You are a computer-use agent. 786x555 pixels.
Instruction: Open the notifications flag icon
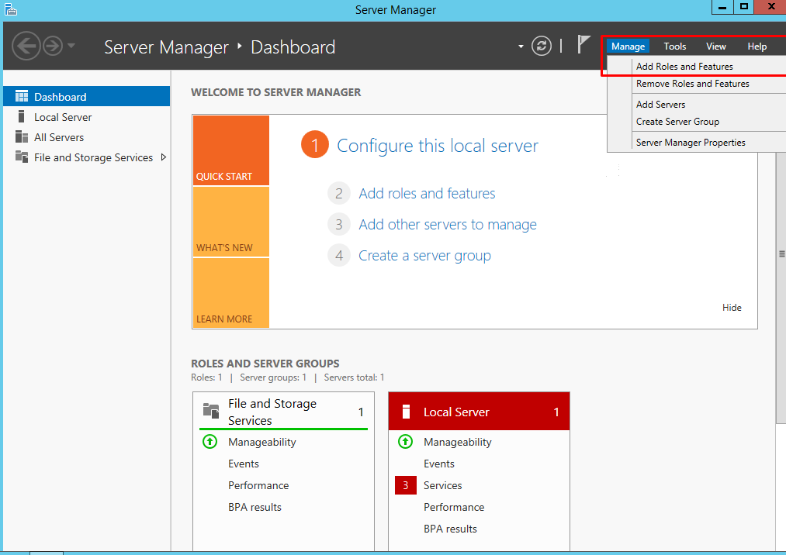(x=583, y=45)
